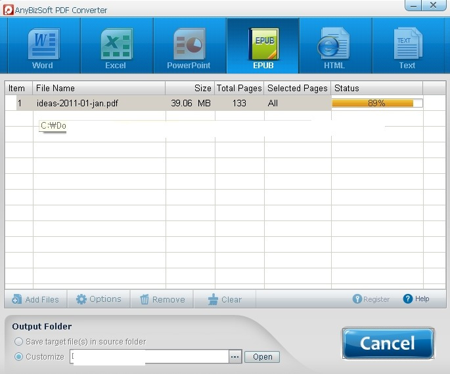The width and height of the screenshot is (450, 374).
Task: Click the Add Files toolbar button
Action: click(x=35, y=299)
